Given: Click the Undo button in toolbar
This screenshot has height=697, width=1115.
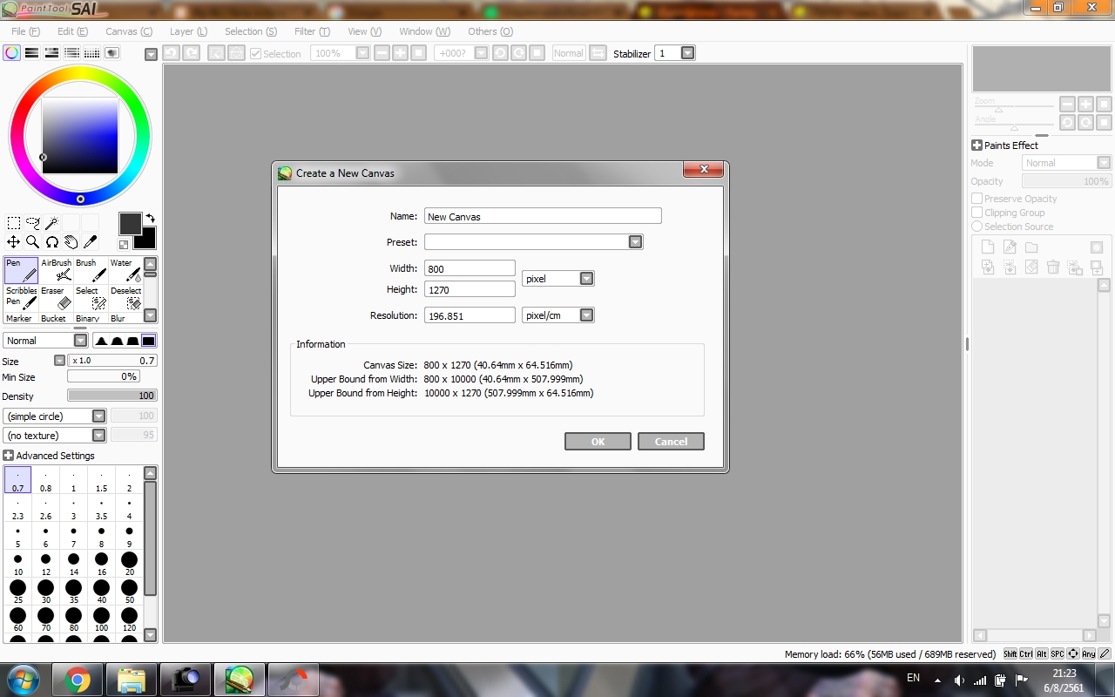Looking at the screenshot, I should 171,53.
